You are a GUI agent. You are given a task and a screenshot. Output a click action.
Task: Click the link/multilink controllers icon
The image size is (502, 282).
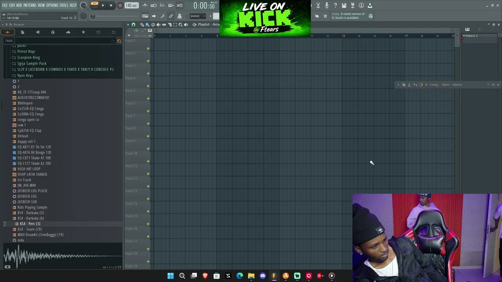(x=171, y=16)
